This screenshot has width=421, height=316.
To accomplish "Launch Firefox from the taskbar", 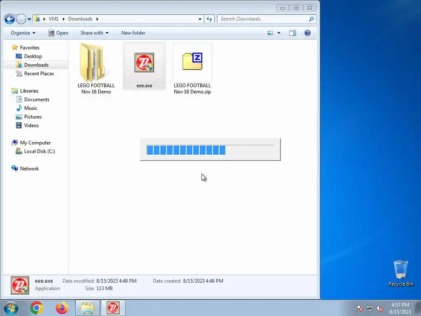I will (x=62, y=308).
